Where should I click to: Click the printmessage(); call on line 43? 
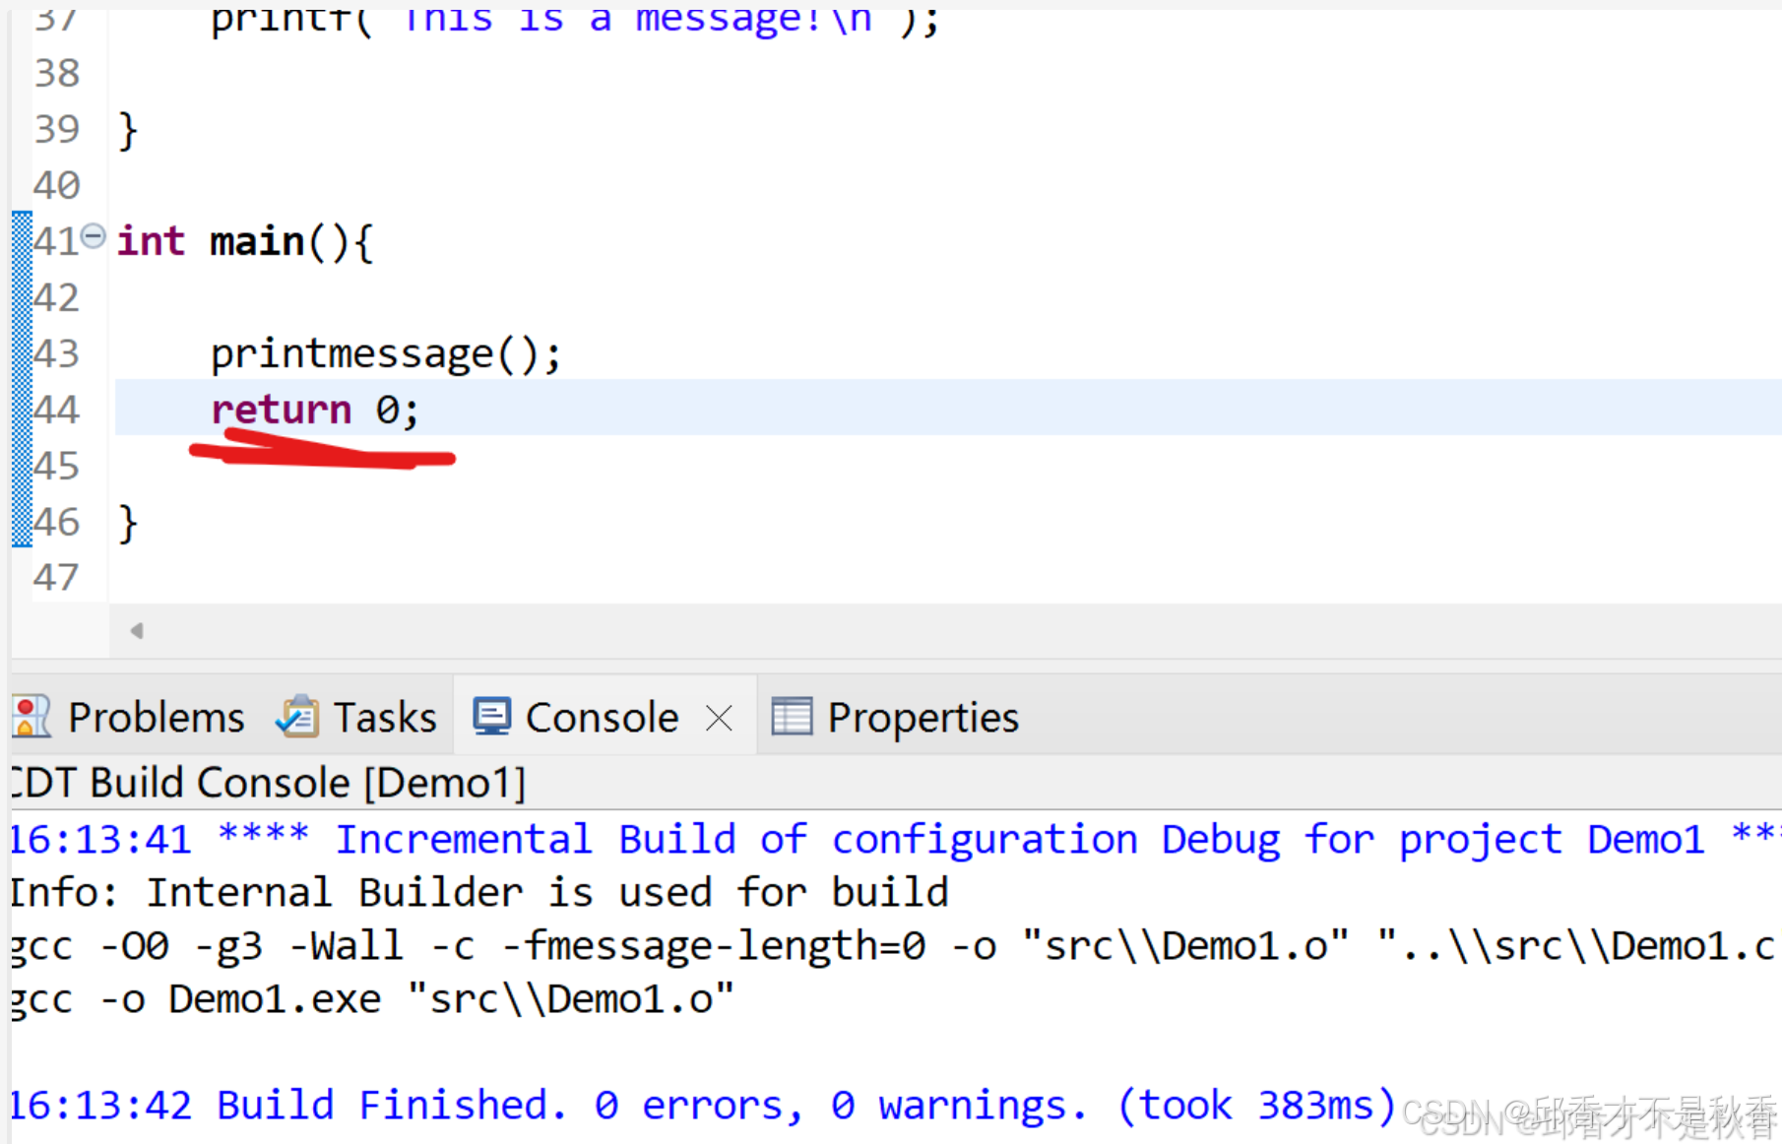[386, 353]
